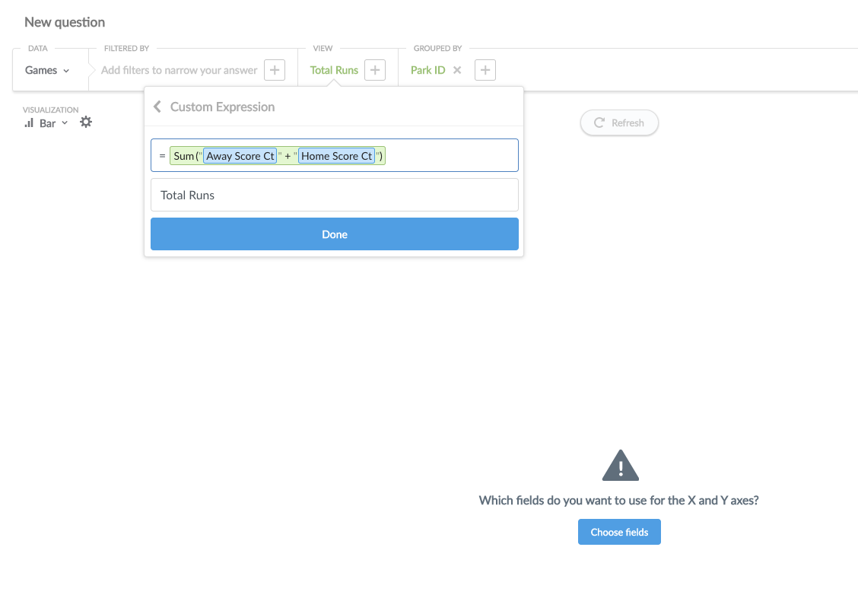The height and width of the screenshot is (614, 858).
Task: Add a new filter with plus button
Action: pyautogui.click(x=275, y=70)
